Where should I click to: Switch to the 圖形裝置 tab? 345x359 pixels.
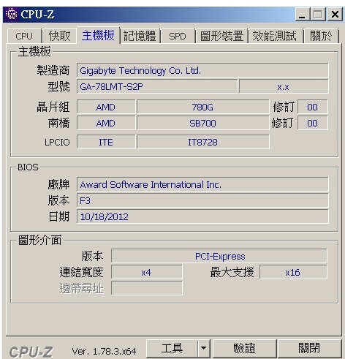pos(221,36)
